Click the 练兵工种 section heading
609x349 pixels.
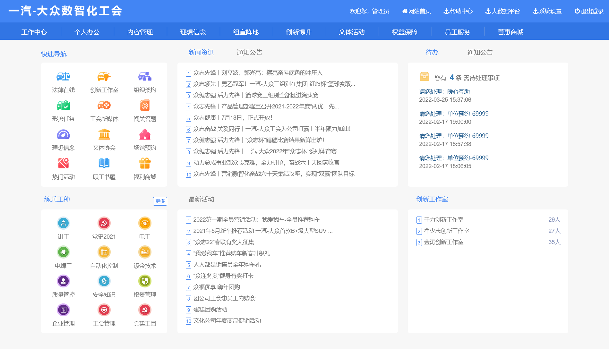pos(57,199)
